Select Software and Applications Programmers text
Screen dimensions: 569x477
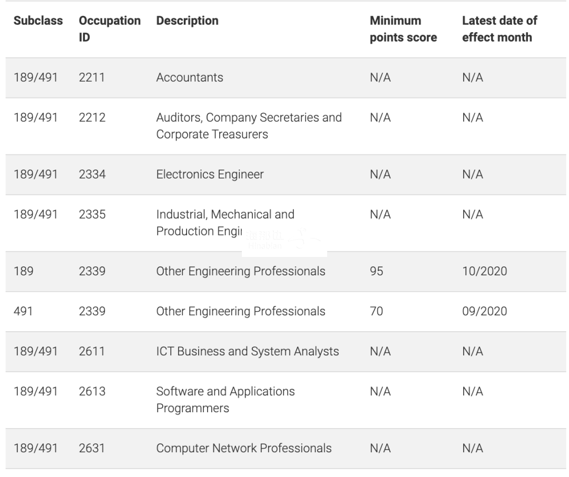click(x=225, y=400)
